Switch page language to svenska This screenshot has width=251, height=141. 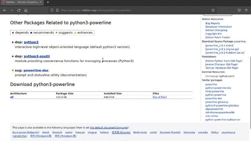[203, 132]
